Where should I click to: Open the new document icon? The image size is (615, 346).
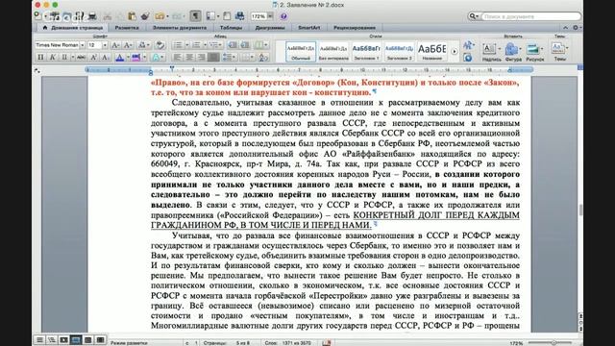coord(38,16)
